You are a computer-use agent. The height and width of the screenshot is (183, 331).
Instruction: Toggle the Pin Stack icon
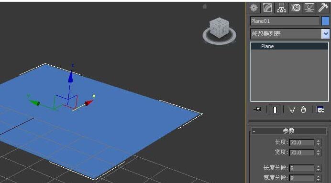click(257, 110)
